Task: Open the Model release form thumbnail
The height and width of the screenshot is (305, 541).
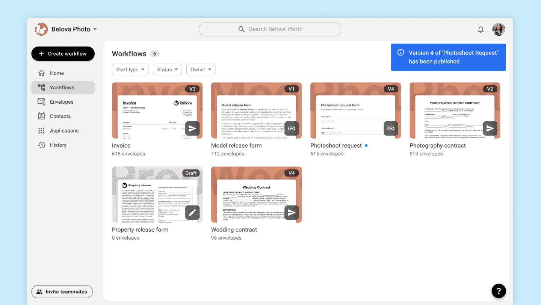Action: [256, 110]
